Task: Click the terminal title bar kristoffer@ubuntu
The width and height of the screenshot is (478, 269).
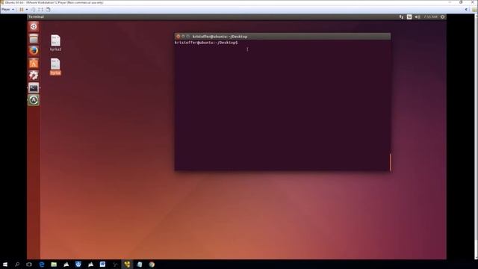Action: tap(220, 37)
